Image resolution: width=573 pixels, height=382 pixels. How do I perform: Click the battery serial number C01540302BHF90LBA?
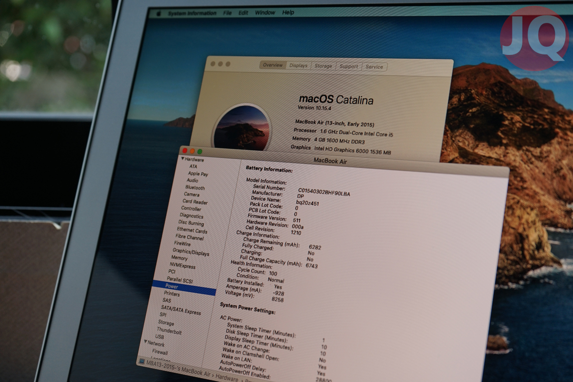pos(324,192)
